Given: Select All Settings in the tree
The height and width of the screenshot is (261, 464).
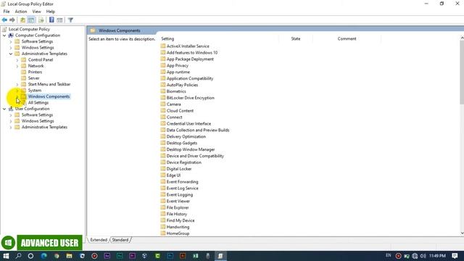Looking at the screenshot, I should point(38,102).
